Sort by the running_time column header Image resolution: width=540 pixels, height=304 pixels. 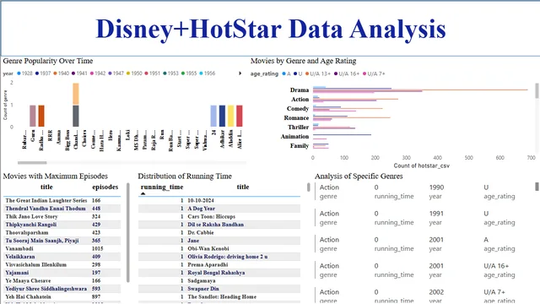(162, 187)
